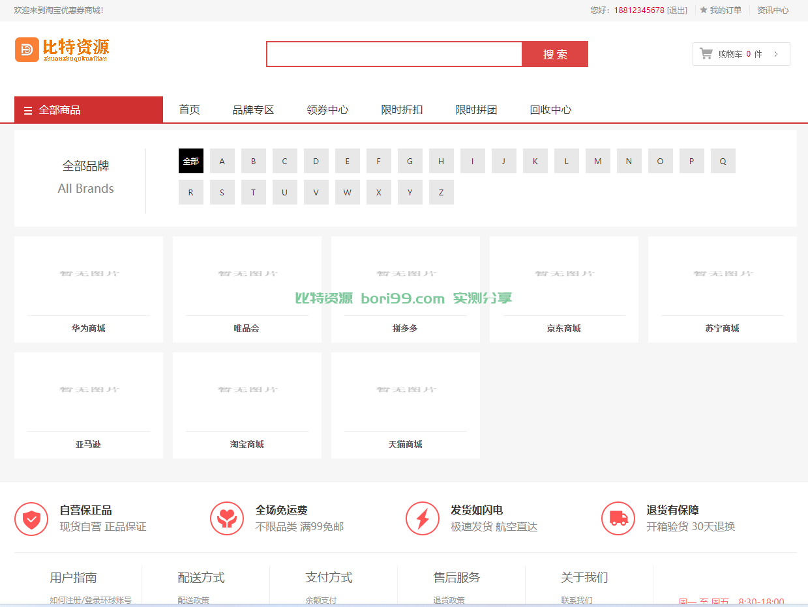The width and height of the screenshot is (808, 607).
Task: Filter brands by letter P
Action: [692, 161]
